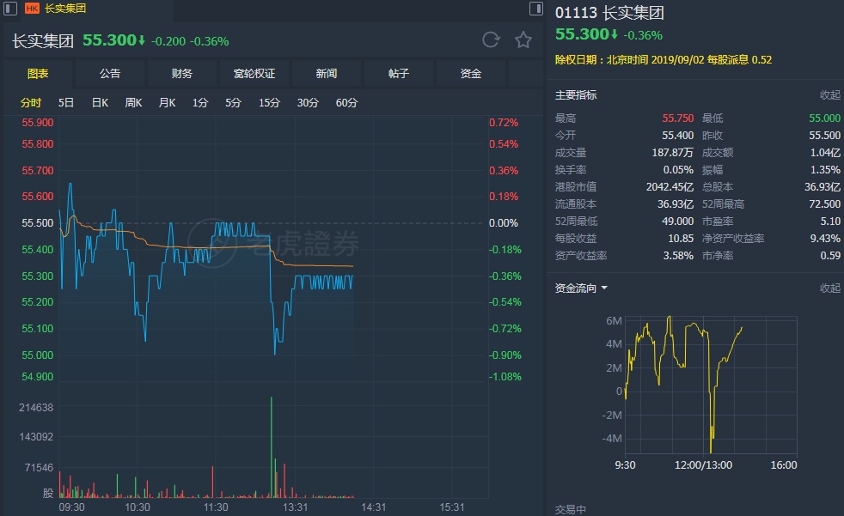This screenshot has width=844, height=516.
Task: Switch to the 公告 tab
Action: [110, 74]
